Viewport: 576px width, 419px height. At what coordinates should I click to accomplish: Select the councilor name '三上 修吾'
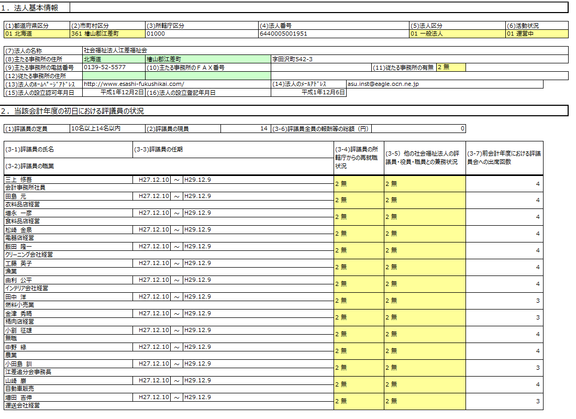point(68,180)
